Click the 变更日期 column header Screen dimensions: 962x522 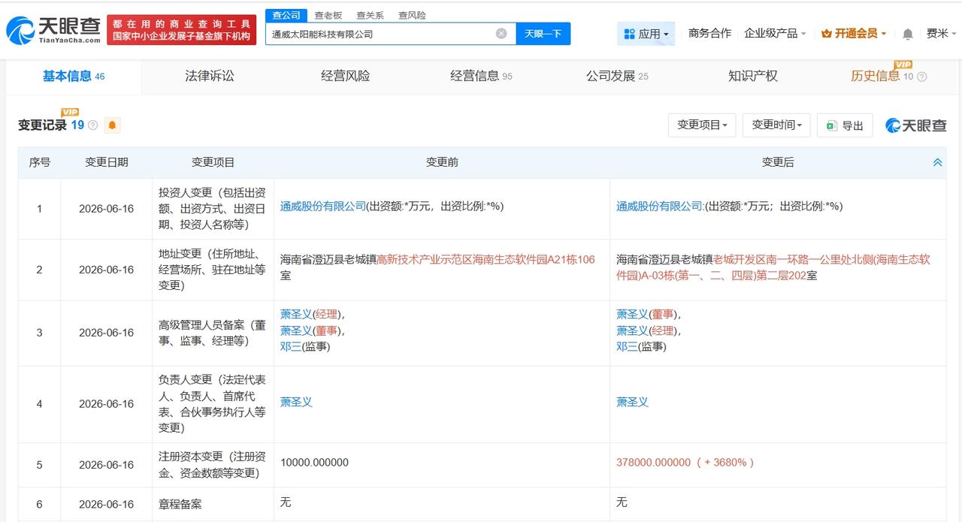click(x=107, y=162)
